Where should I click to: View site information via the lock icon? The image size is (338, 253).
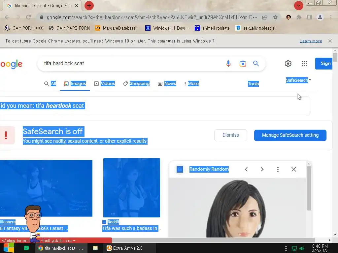42,17
